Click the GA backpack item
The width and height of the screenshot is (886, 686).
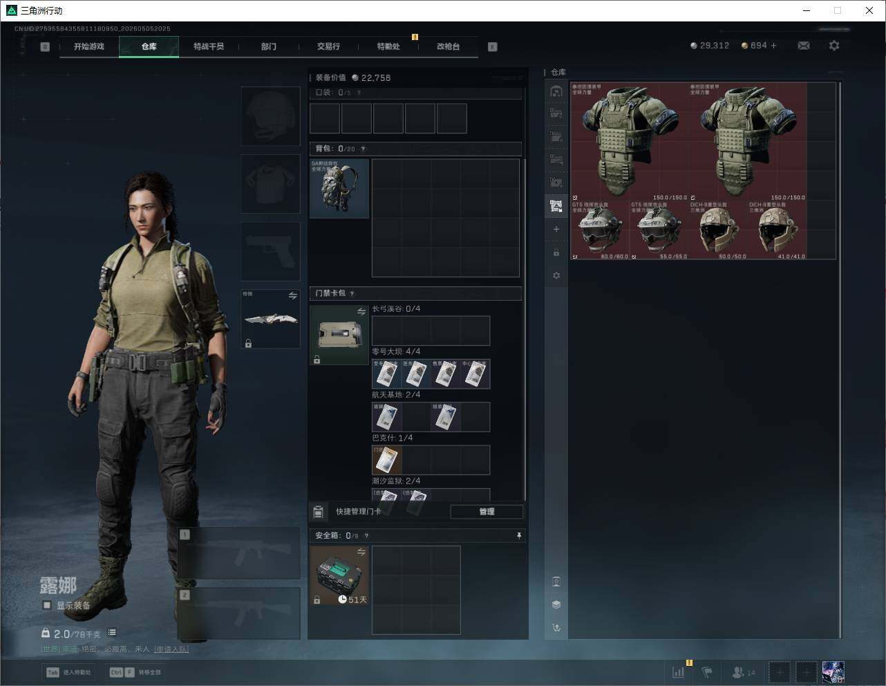[339, 189]
